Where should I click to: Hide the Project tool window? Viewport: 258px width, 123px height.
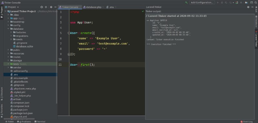[x=55, y=7]
